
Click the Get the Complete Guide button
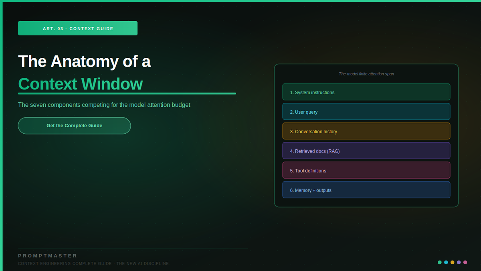tap(74, 126)
